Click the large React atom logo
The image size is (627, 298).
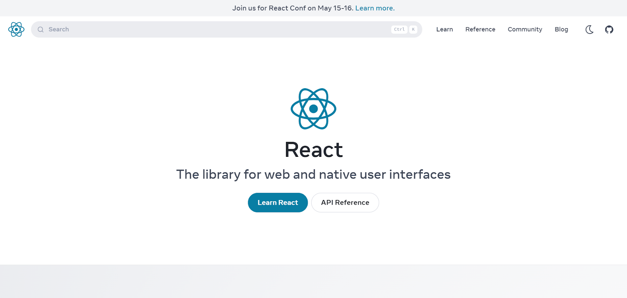(313, 109)
